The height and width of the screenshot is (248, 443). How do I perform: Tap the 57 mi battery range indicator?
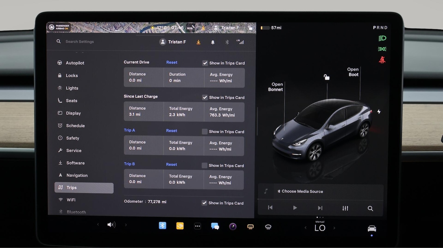pos(271,28)
